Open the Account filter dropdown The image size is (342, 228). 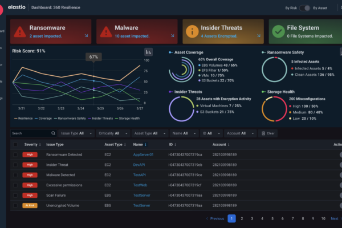242,133
